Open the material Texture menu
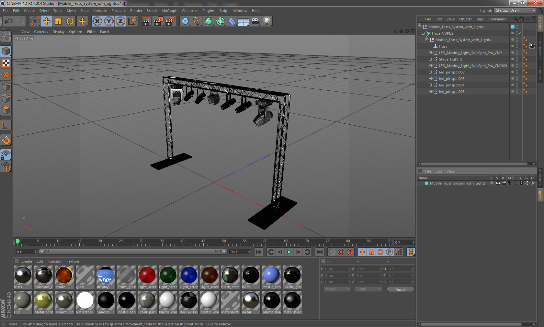The width and height of the screenshot is (544, 327). (73, 261)
